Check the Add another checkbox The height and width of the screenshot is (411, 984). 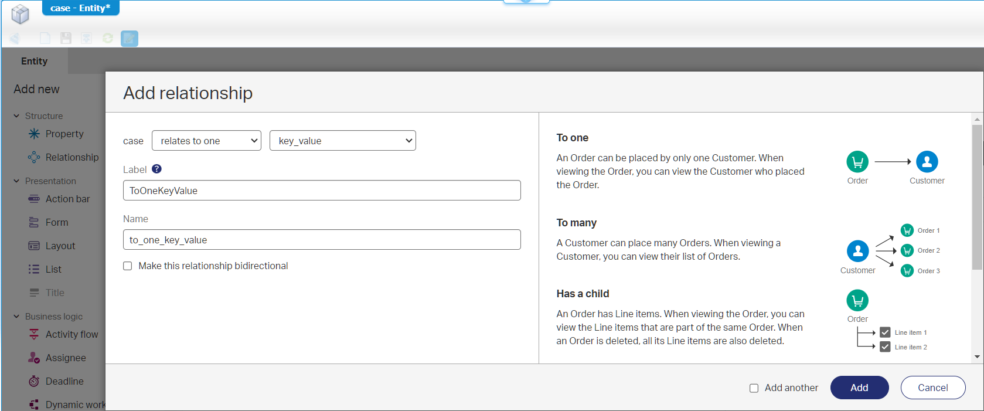pyautogui.click(x=754, y=388)
